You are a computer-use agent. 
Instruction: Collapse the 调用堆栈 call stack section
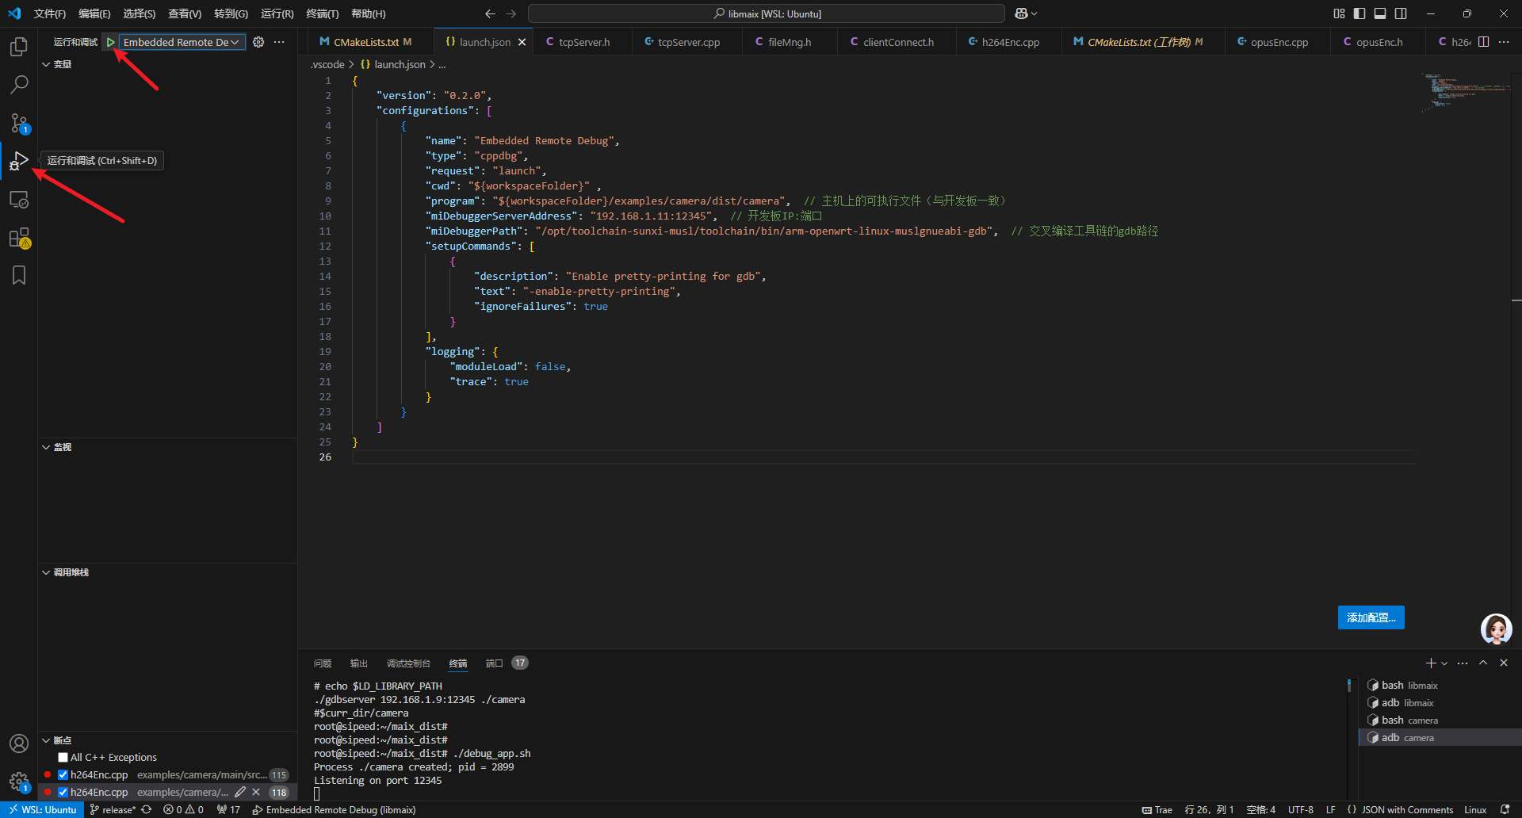70,572
